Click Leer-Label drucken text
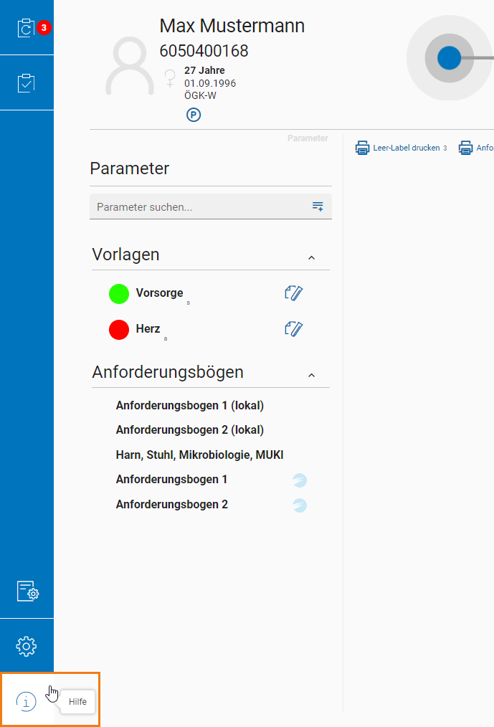Viewport: 494px width, 727px height. click(407, 148)
